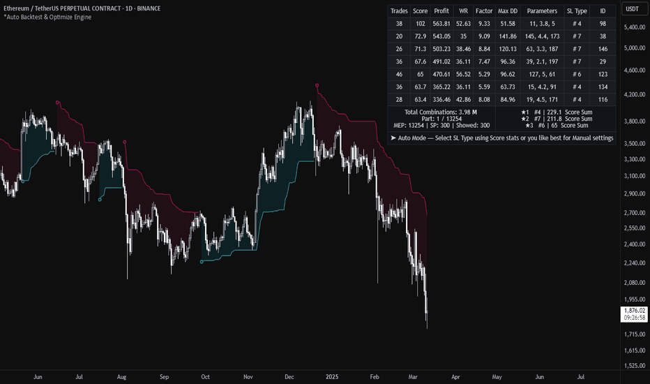Image resolution: width=650 pixels, height=384 pixels.
Task: Click the factor value 9.33
Action: 484,24
